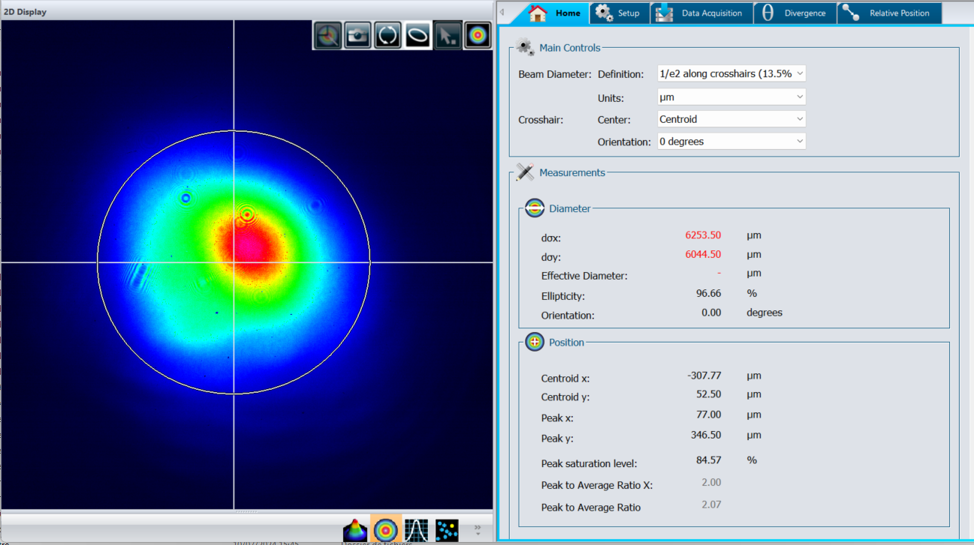974x545 pixels.
Task: Click the crosshair display icon in toolbar
Action: [328, 35]
